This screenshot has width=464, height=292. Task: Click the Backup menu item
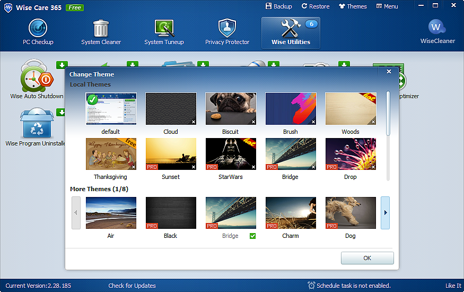[x=279, y=6]
